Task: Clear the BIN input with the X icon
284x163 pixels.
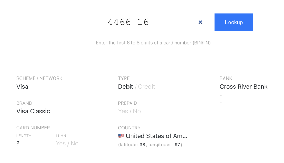Action: point(200,22)
